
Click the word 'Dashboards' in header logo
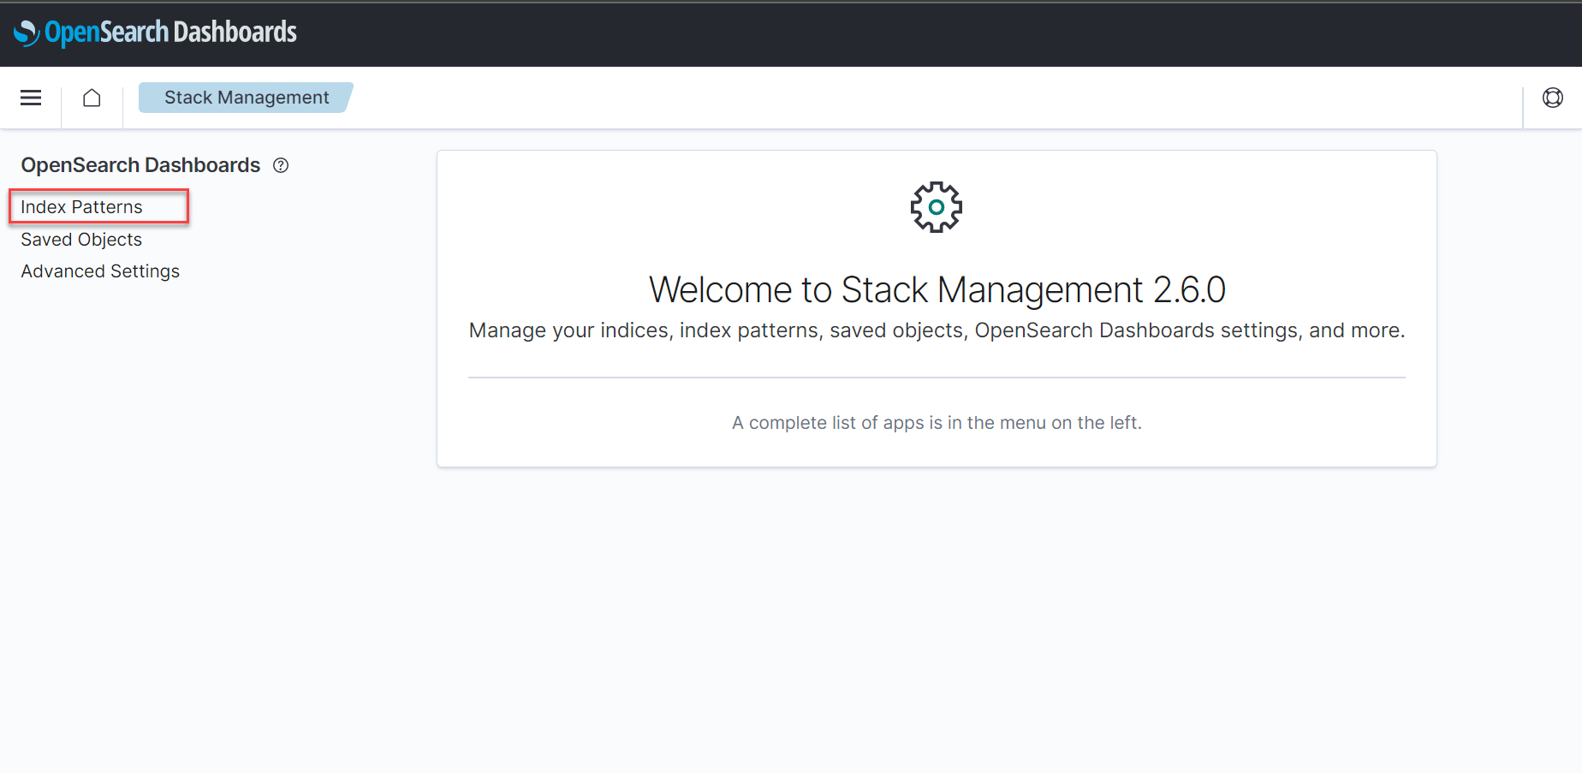tap(235, 33)
